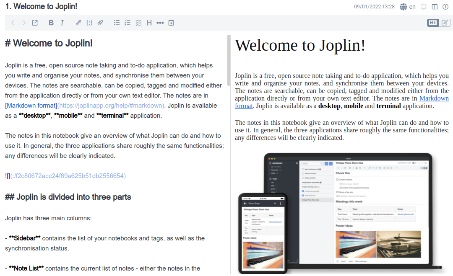Viewport: 453px width, 276px height.
Task: Apply bold formatting
Action: [x=51, y=23]
